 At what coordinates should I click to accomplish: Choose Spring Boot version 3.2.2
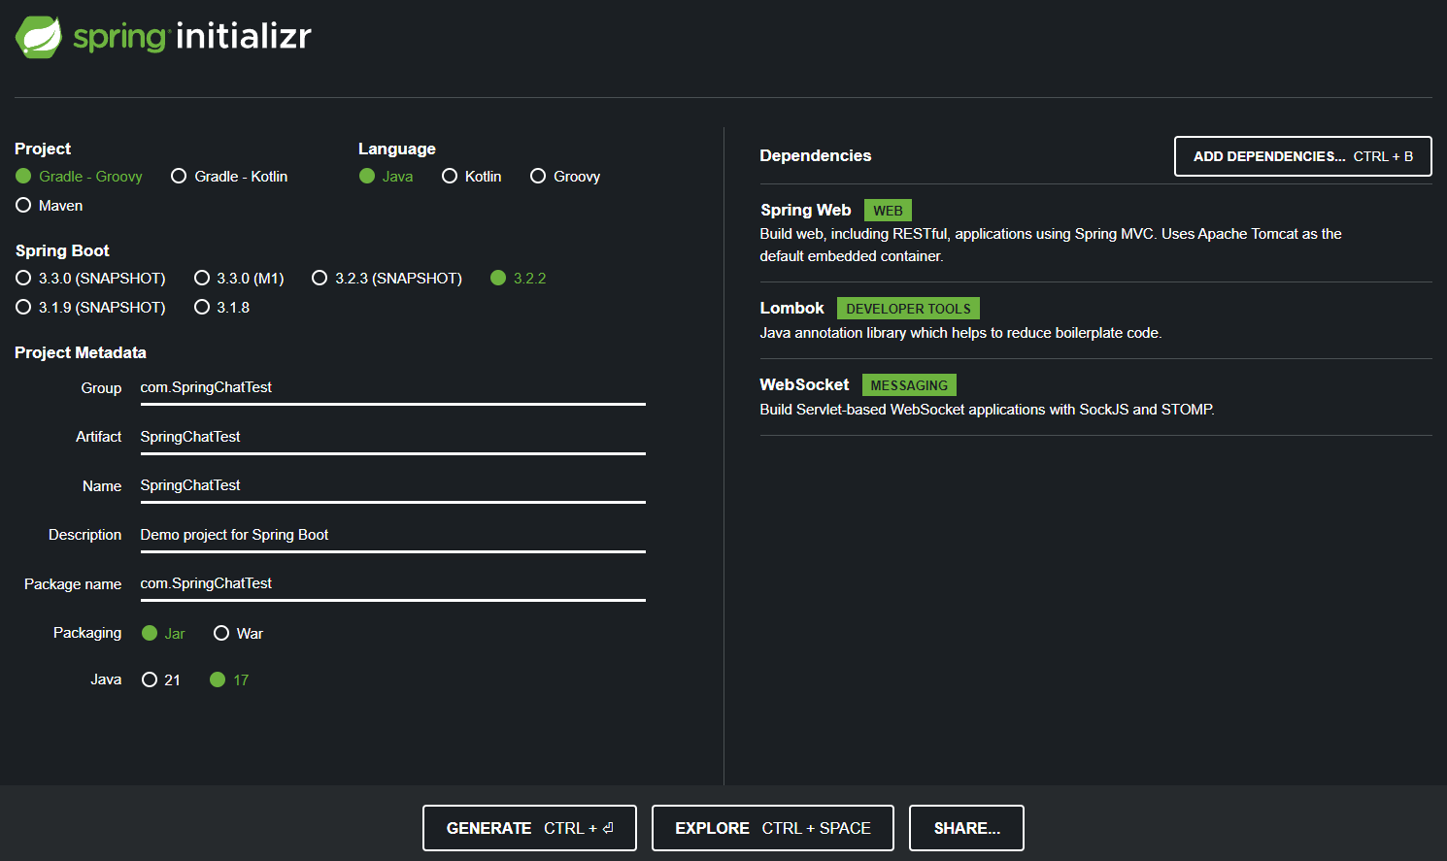519,279
